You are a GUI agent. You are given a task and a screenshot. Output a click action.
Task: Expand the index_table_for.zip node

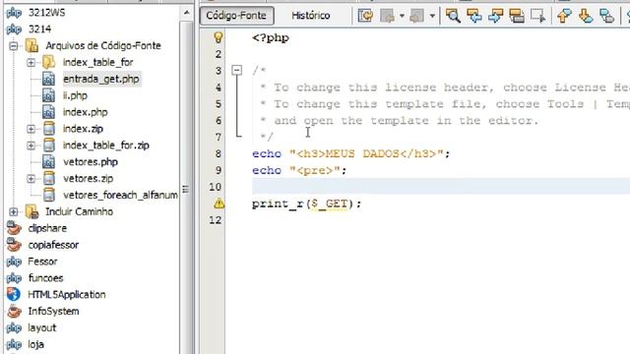tap(31, 146)
